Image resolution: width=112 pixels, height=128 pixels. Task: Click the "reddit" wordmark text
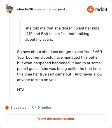pos(101,9)
